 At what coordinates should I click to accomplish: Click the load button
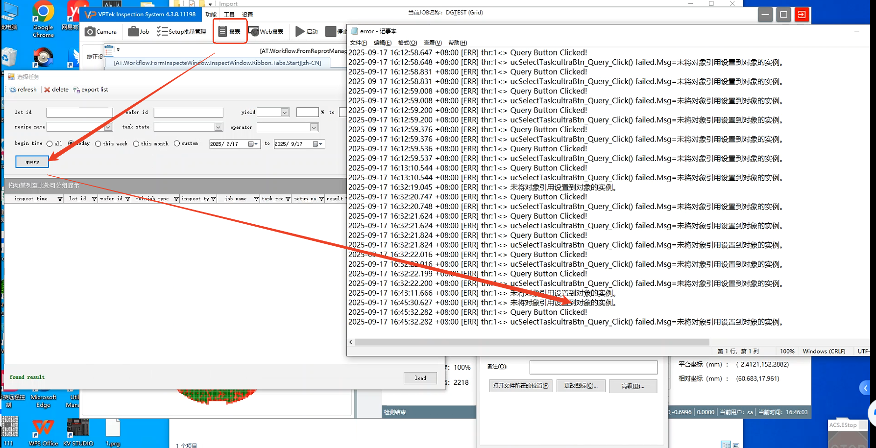click(420, 378)
